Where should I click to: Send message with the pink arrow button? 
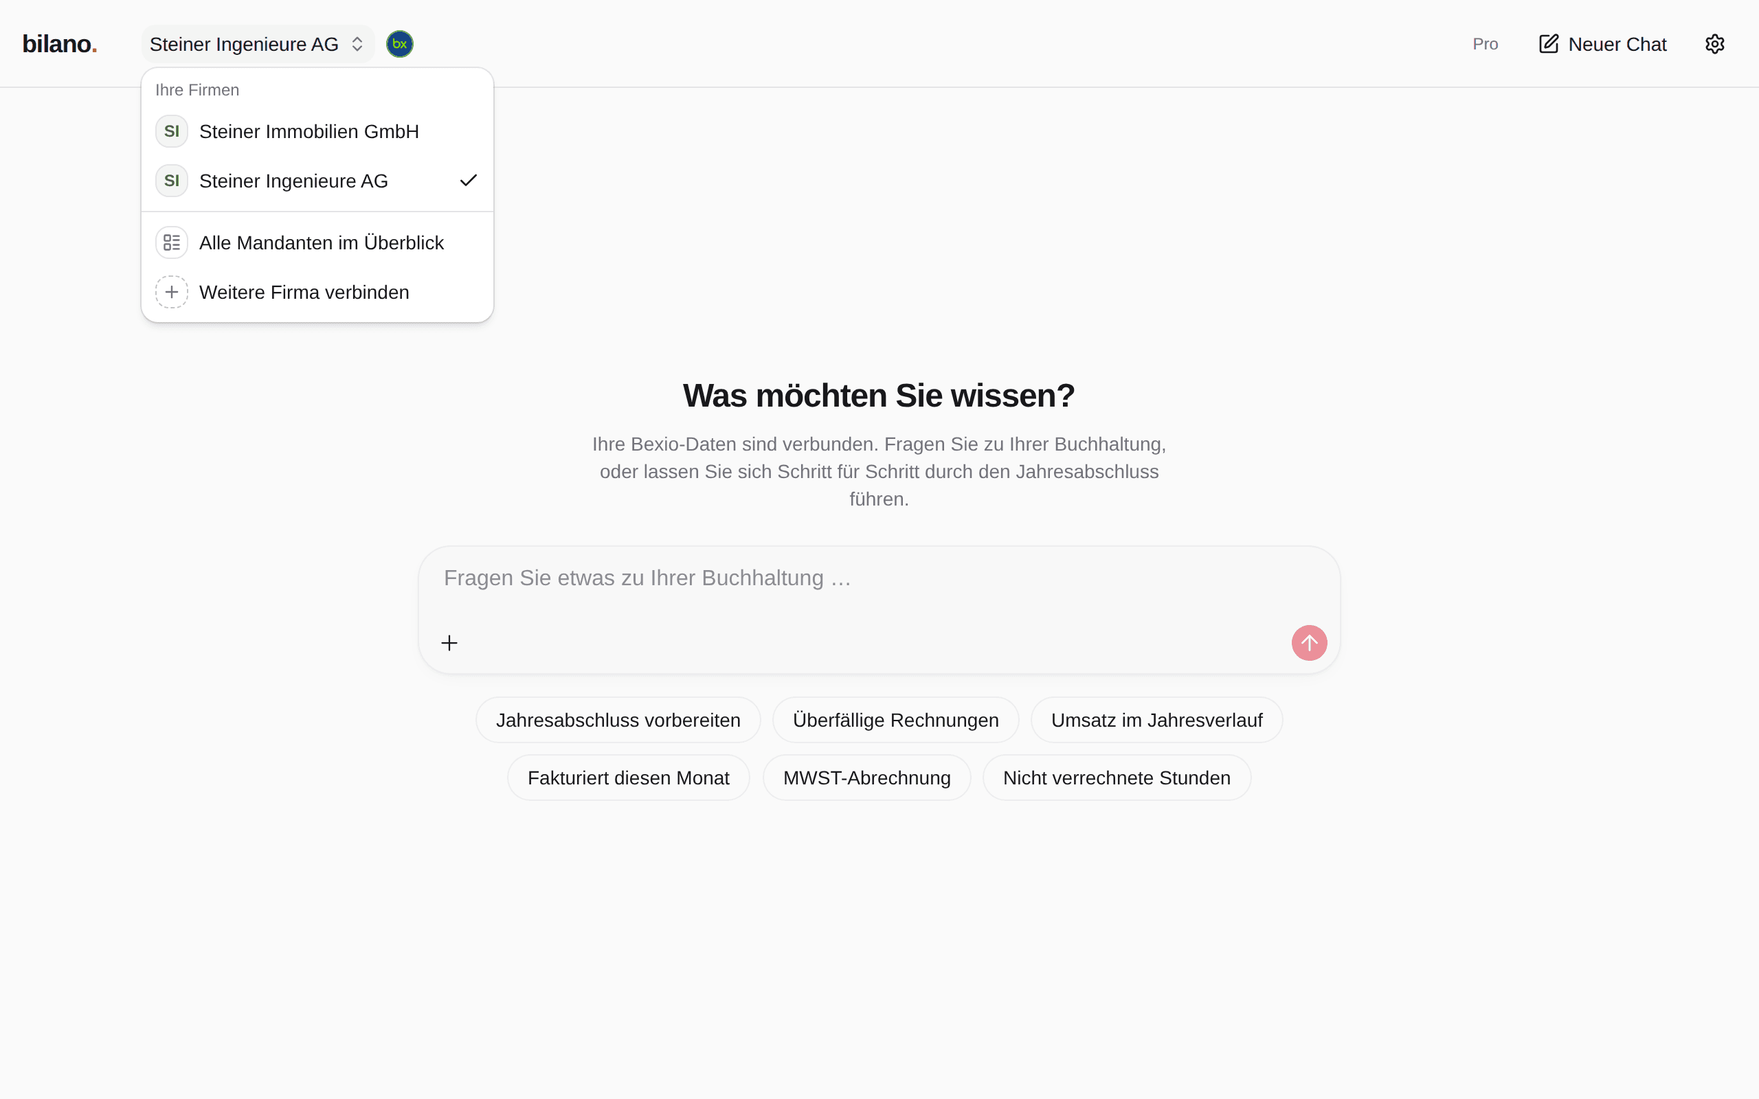(x=1309, y=642)
